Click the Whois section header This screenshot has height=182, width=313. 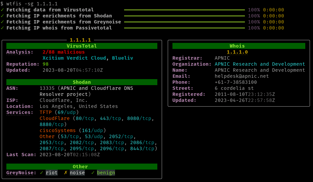[x=239, y=46]
